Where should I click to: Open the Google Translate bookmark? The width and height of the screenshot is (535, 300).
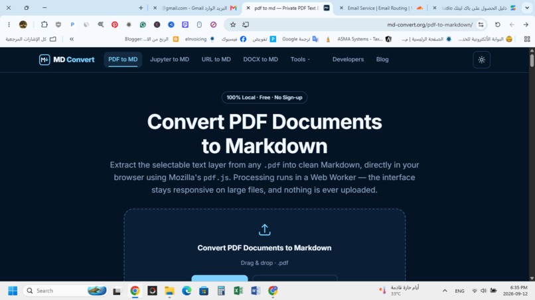point(300,39)
